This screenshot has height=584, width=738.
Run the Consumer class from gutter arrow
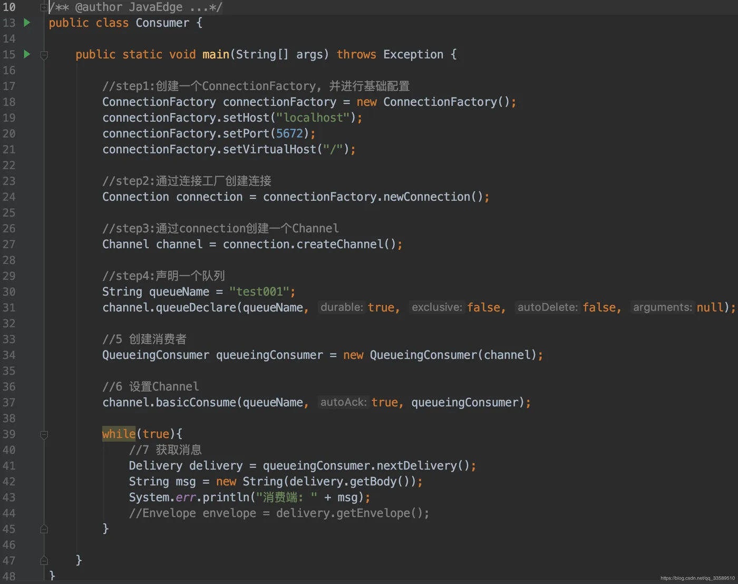point(27,23)
